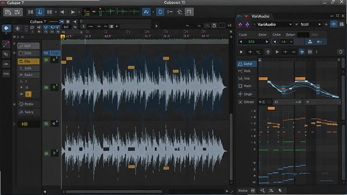
Task: Click the yellow-green metronome icon in top toolbar
Action: 101,12
